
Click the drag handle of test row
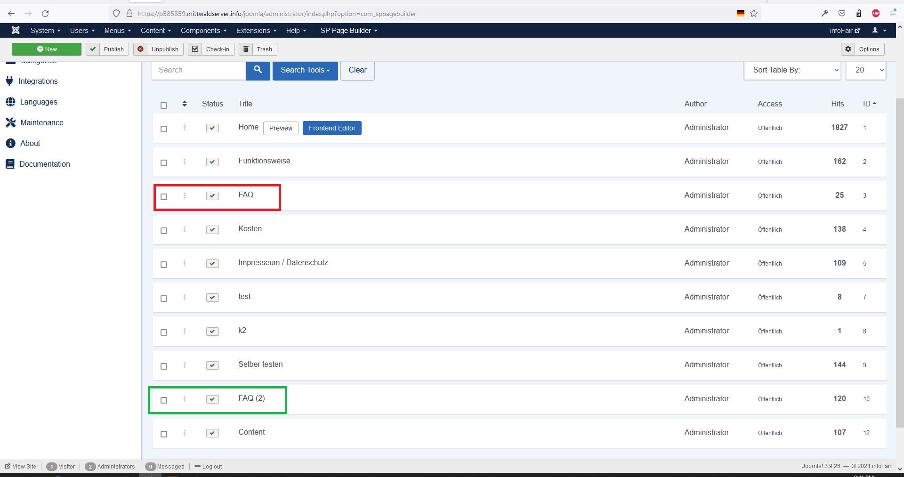pyautogui.click(x=185, y=297)
